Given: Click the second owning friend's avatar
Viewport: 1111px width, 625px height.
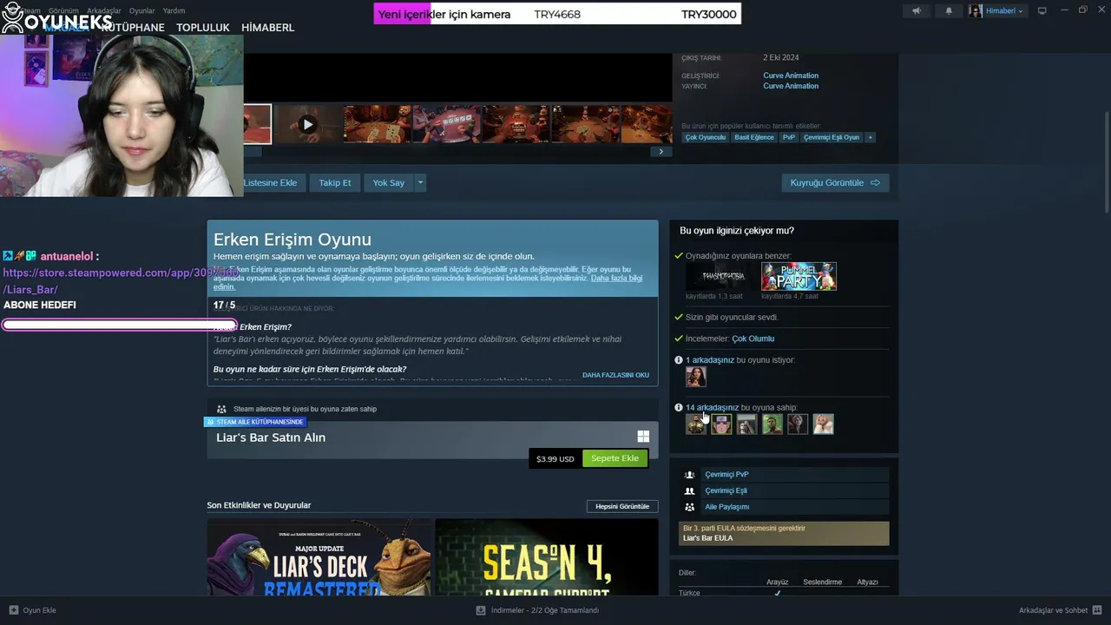Looking at the screenshot, I should pos(721,424).
